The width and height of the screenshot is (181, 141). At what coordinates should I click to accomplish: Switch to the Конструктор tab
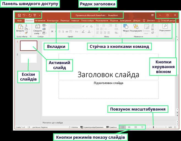53,21
